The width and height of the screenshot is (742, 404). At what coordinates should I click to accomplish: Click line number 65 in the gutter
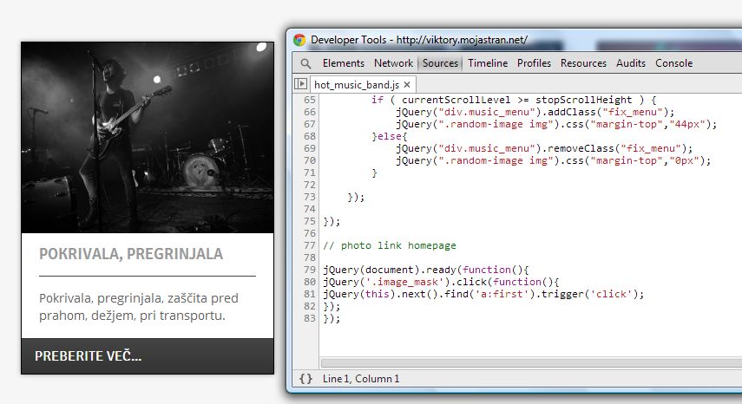click(x=310, y=100)
